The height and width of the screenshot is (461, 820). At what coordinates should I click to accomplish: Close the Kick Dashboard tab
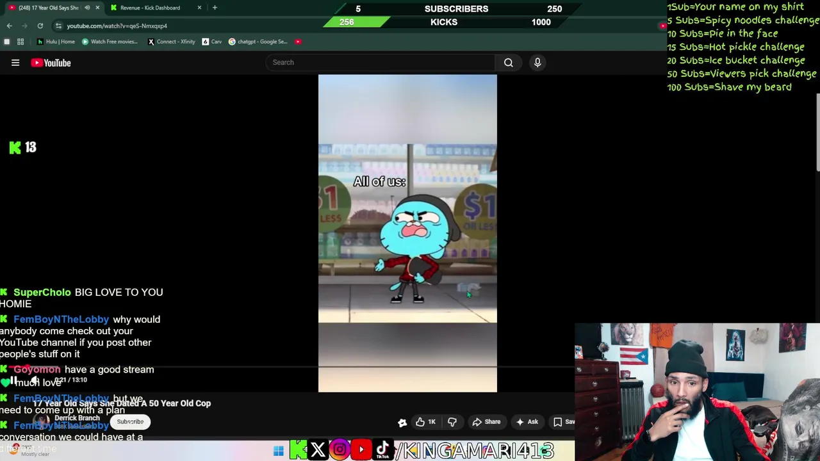click(x=199, y=8)
